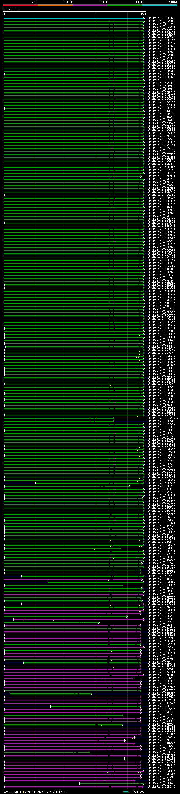This screenshot has width=180, height=794.
Task: Click the red 20% identity legend segment
Action: tap(20, 5)
